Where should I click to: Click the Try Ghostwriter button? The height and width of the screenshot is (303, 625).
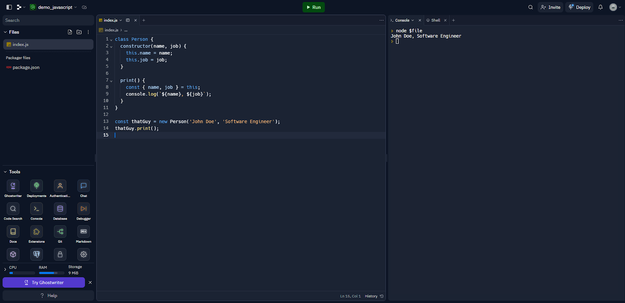pyautogui.click(x=44, y=282)
